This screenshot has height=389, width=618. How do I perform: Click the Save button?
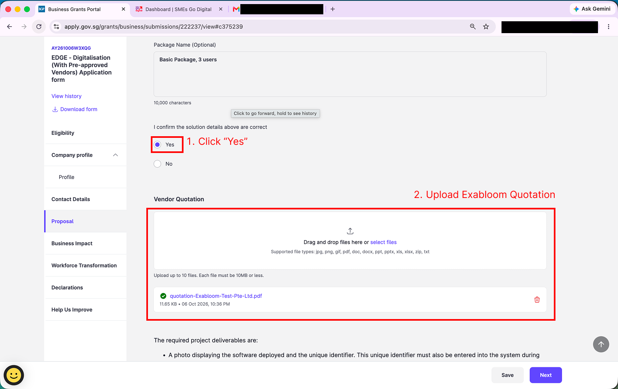pyautogui.click(x=508, y=375)
